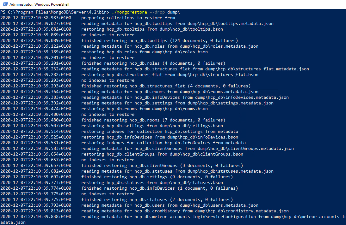Click 'reading metadata for hcp_db.rooms' line

pyautogui.click(x=170, y=92)
